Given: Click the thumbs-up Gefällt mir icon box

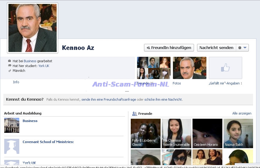Looking at the screenshot, I should click(x=225, y=68).
